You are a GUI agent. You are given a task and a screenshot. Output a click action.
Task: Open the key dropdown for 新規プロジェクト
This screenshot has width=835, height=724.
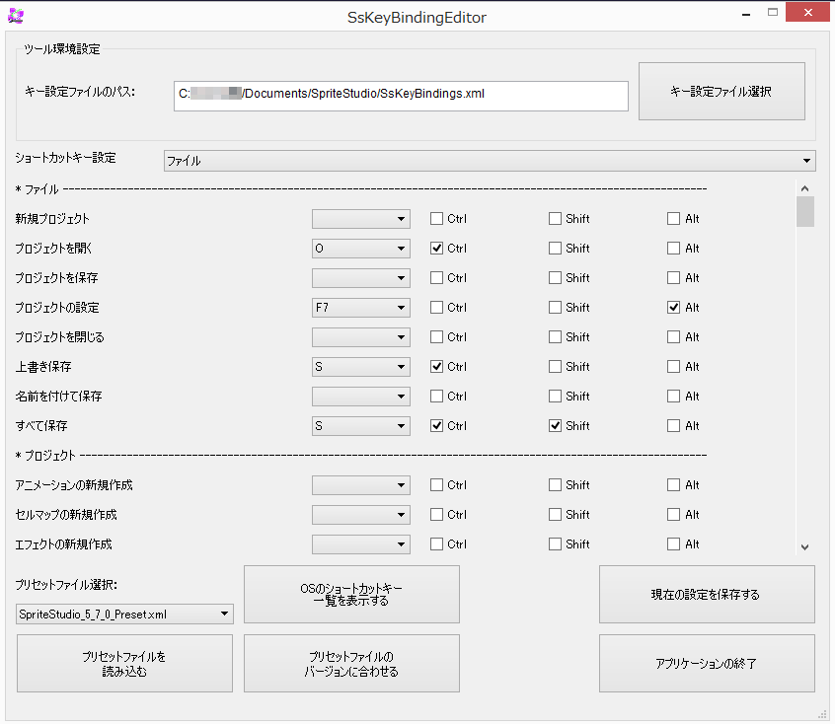point(361,219)
